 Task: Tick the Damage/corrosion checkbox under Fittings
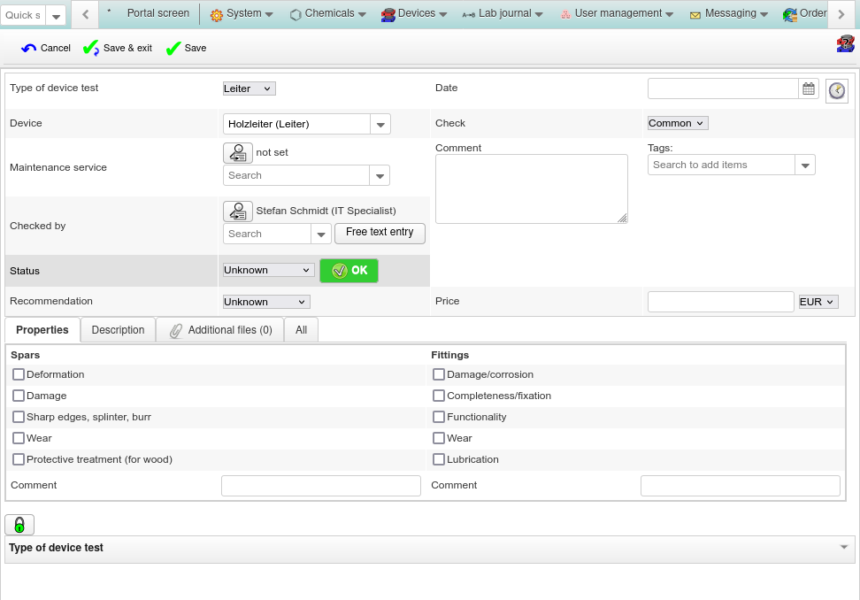coord(439,374)
